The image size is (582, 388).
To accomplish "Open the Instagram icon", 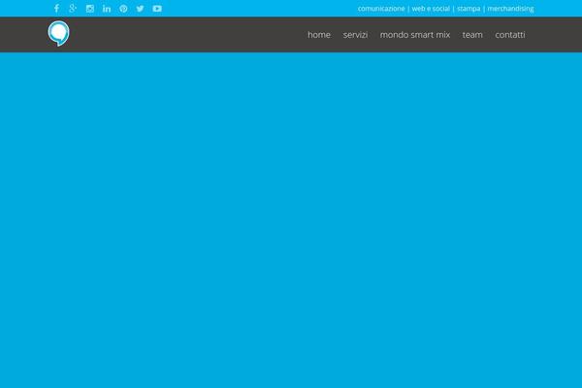I will pos(90,9).
